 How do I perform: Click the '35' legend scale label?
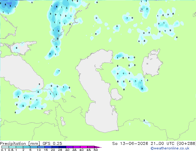(74, 150)
